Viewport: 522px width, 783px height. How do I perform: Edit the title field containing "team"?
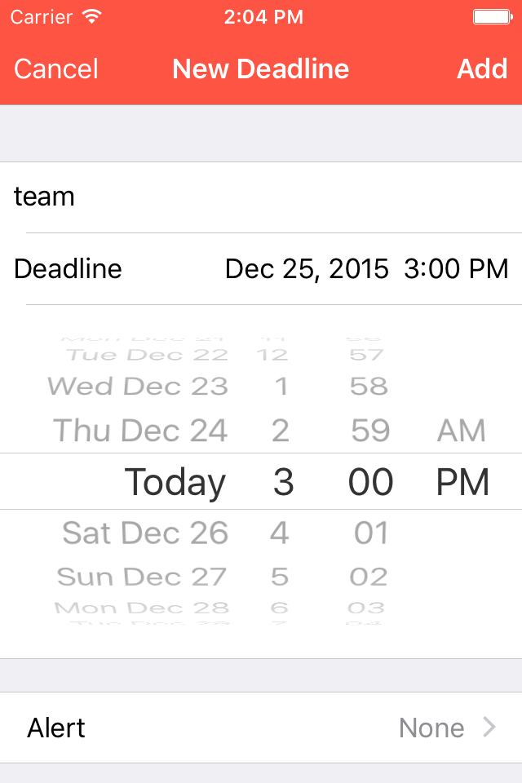coord(261,197)
